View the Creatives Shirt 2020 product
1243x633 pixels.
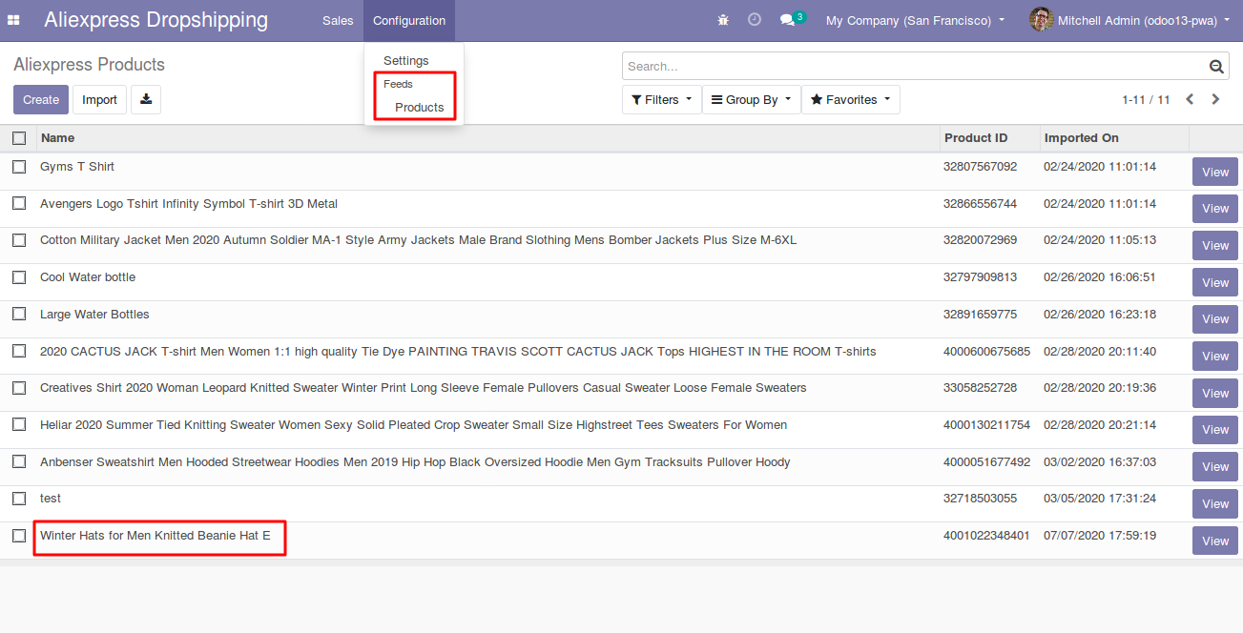(x=1215, y=394)
